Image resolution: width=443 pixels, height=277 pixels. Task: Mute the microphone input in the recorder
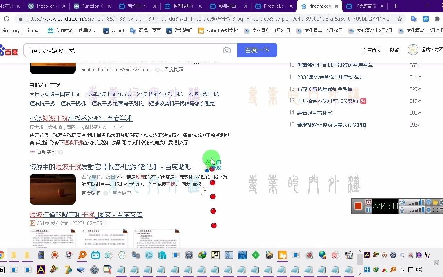402,210
